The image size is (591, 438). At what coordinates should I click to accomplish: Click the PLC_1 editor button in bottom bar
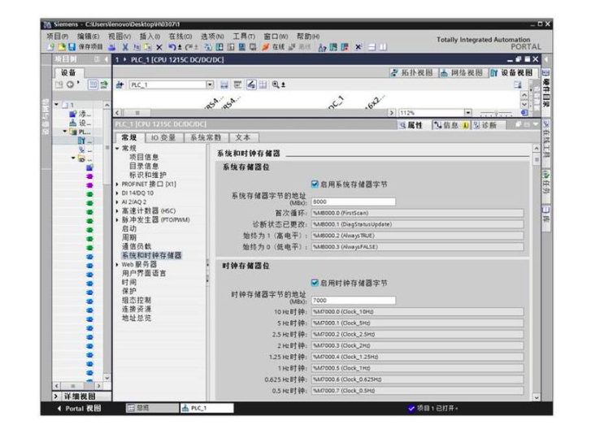pyautogui.click(x=207, y=408)
